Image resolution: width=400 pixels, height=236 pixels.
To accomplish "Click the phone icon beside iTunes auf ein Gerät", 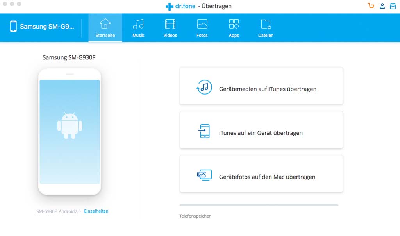I will [x=204, y=130].
